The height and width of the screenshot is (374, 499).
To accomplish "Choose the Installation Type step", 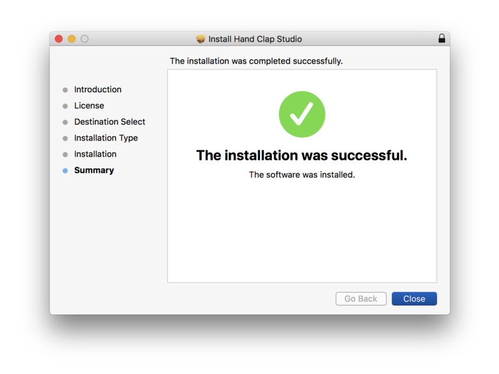I will tap(106, 138).
